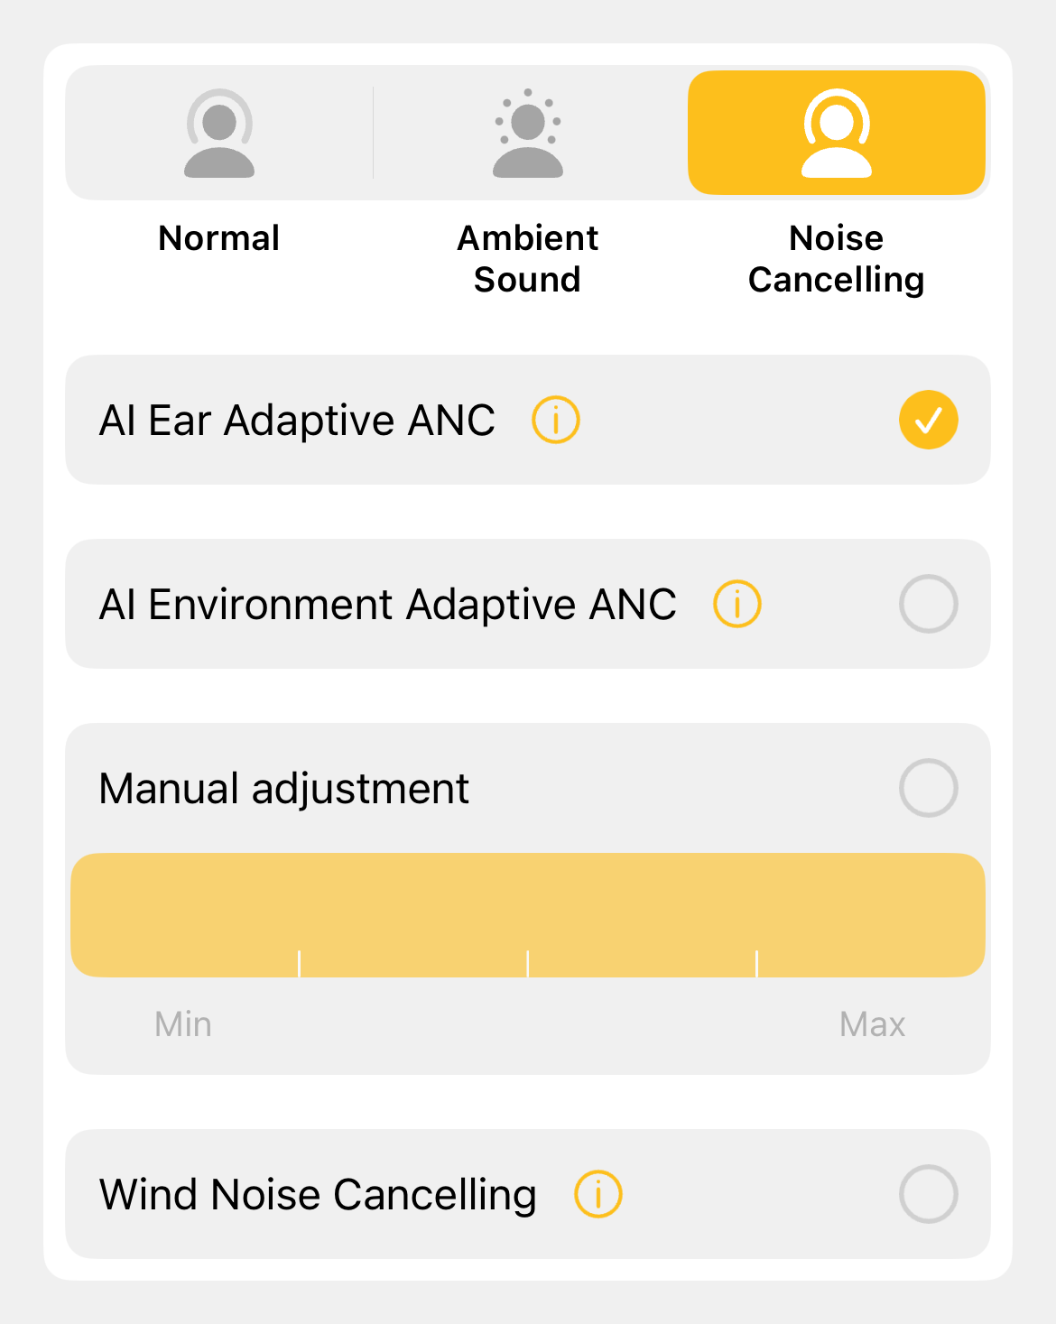Viewport: 1056px width, 1324px height.
Task: Click the Max label under slider
Action: [x=872, y=1025]
